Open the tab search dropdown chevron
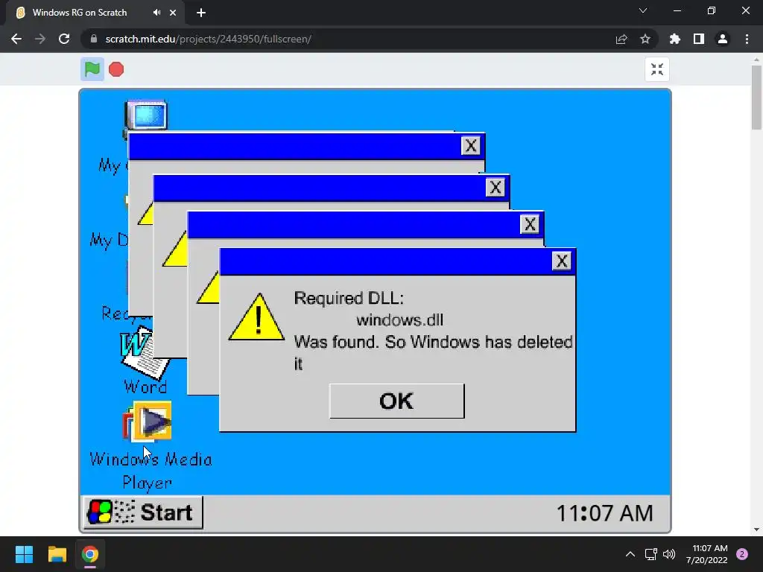763x572 pixels. 643,10
